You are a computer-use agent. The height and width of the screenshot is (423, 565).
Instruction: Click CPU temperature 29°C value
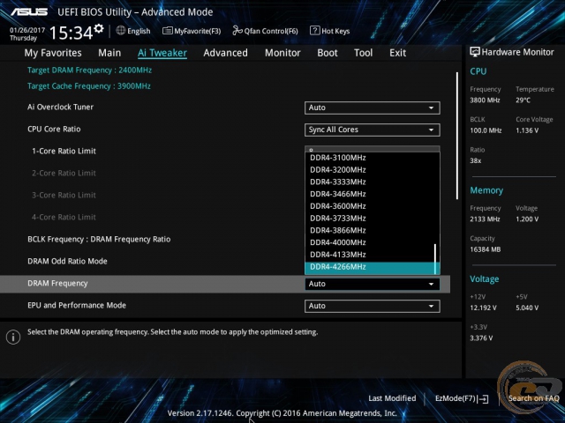523,100
